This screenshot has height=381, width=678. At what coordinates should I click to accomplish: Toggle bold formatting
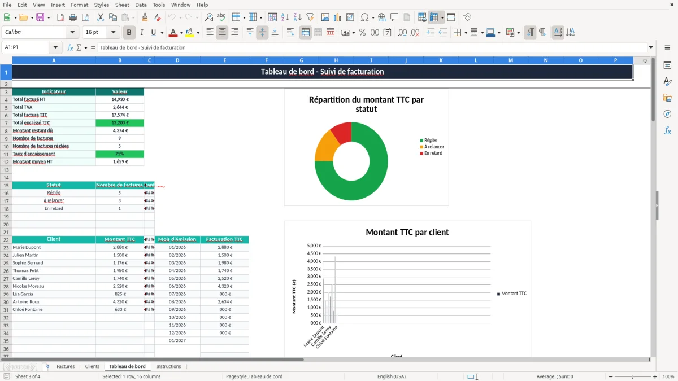click(x=129, y=33)
